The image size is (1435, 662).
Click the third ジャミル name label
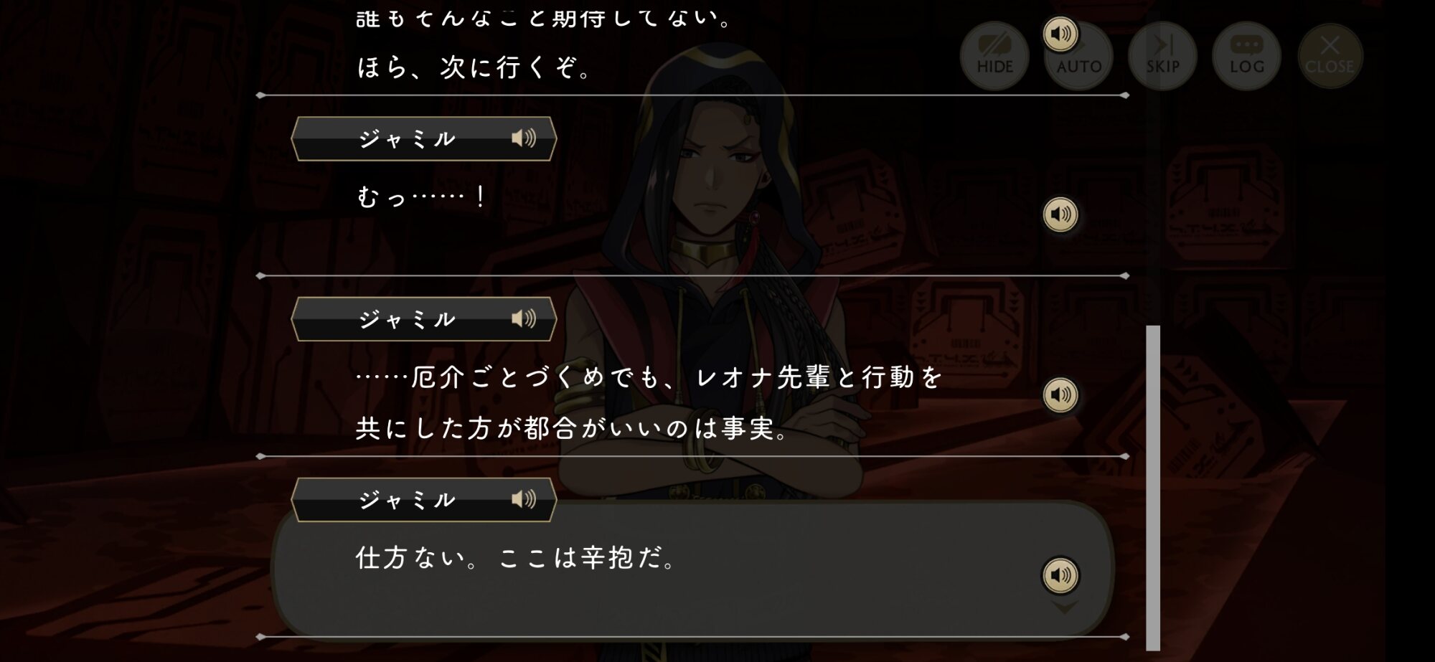[x=408, y=500]
